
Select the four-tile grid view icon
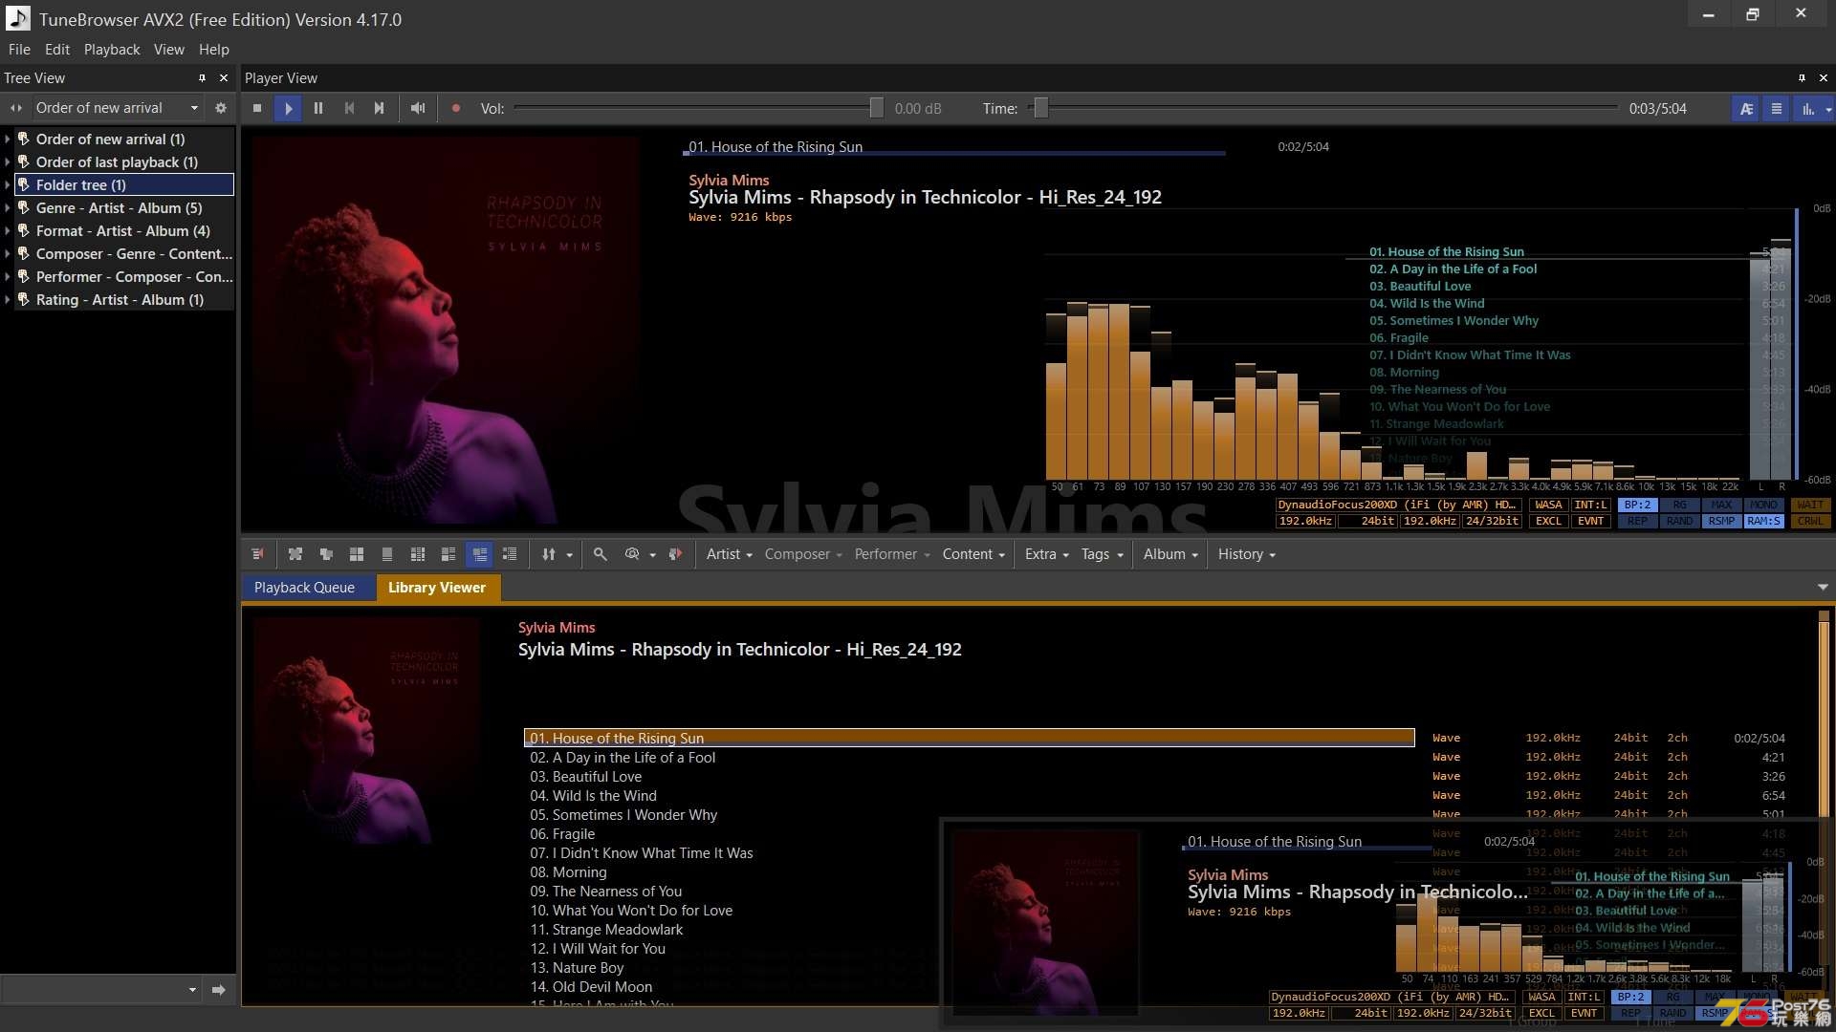(x=357, y=554)
